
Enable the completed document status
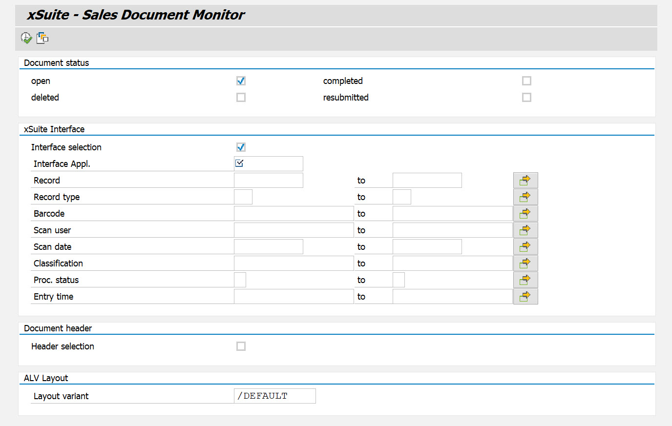pyautogui.click(x=526, y=81)
